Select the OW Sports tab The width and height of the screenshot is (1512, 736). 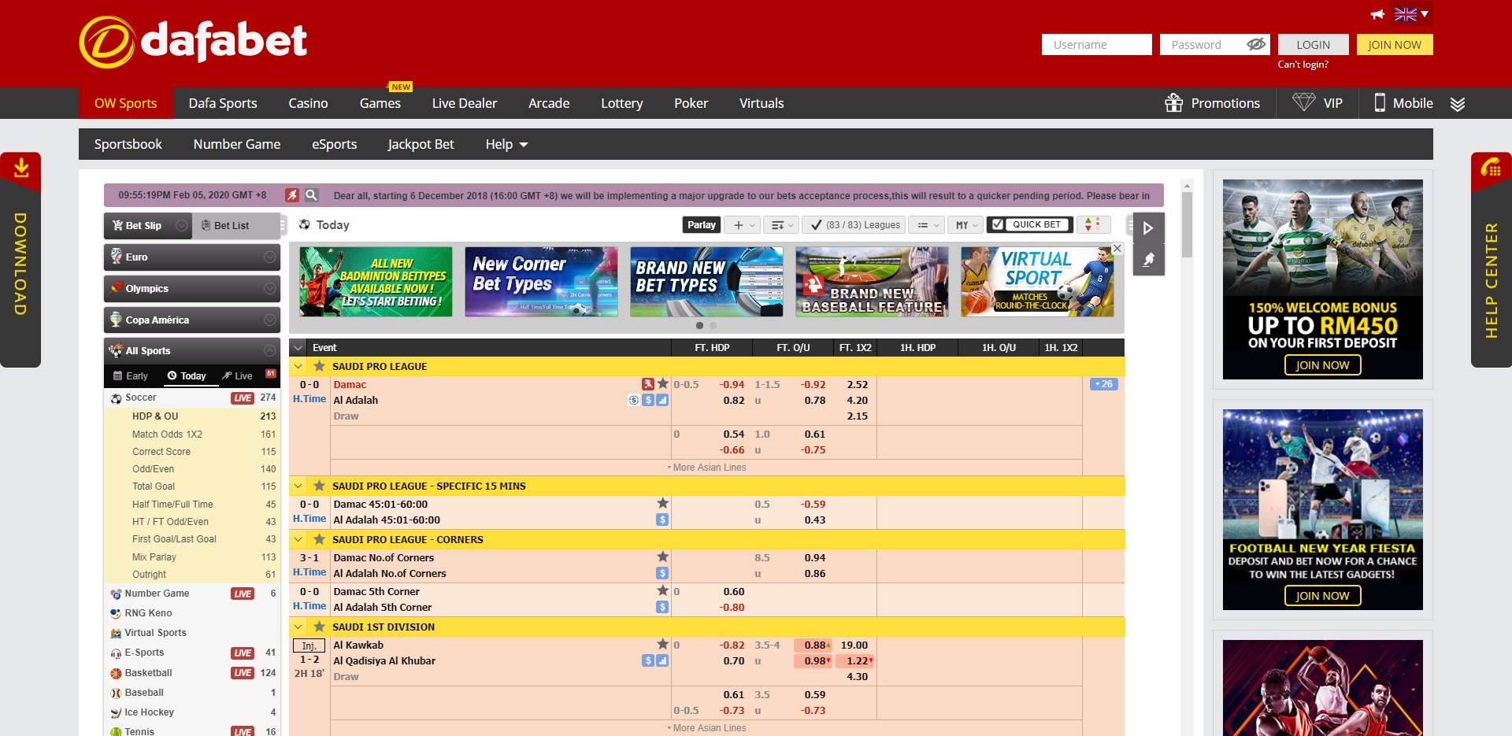point(126,103)
